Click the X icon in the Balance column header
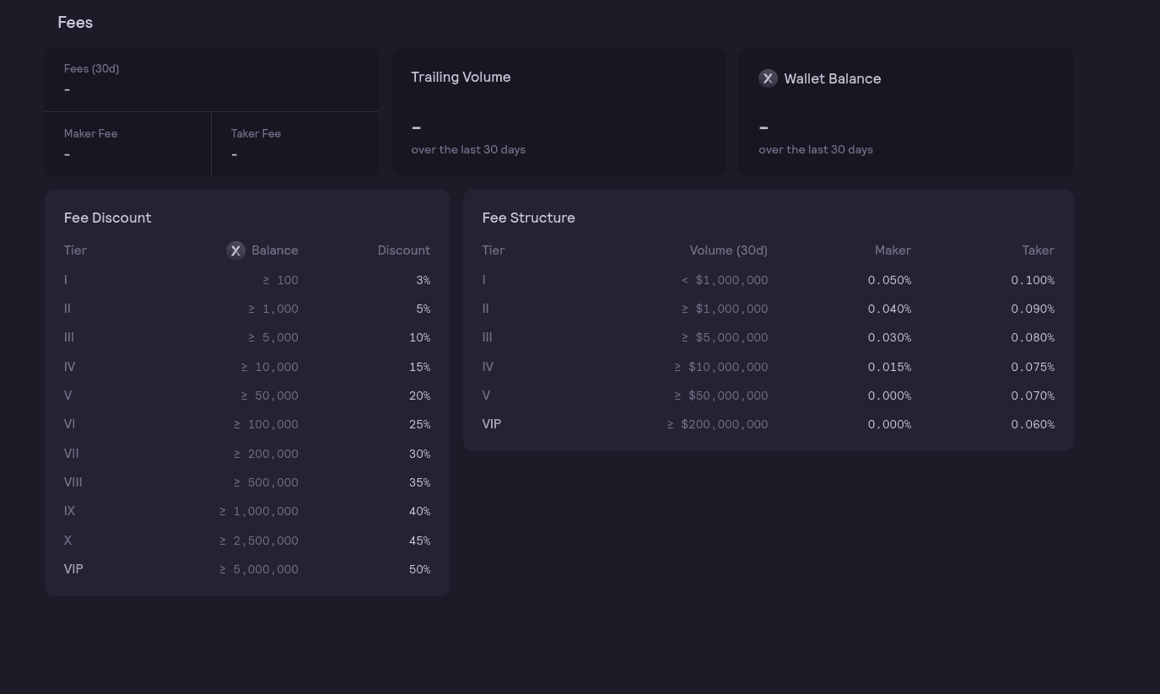1160x694 pixels. click(236, 250)
